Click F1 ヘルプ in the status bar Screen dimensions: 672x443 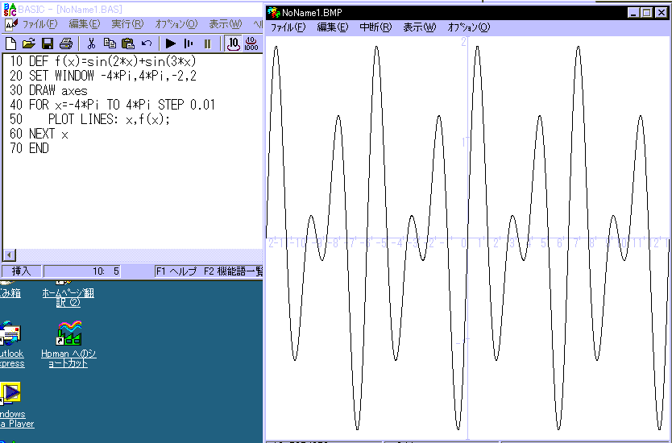(x=176, y=271)
